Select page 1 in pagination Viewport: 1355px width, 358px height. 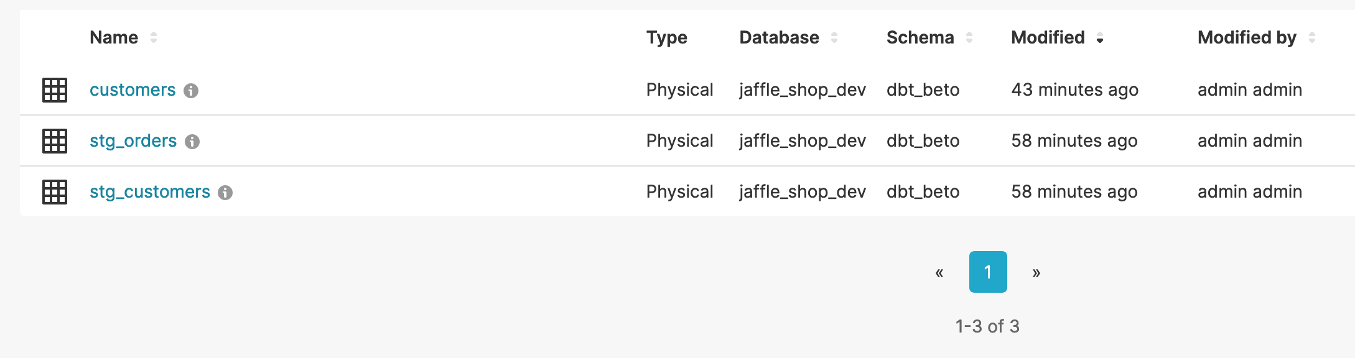click(x=988, y=272)
